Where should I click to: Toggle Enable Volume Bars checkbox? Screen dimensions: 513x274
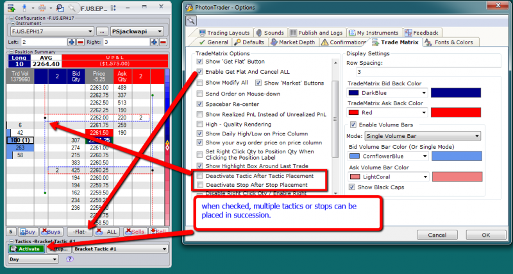353,124
